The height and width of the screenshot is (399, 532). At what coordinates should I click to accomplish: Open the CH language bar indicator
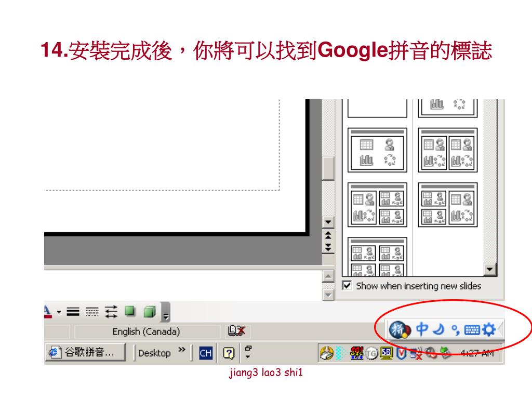pyautogui.click(x=206, y=353)
